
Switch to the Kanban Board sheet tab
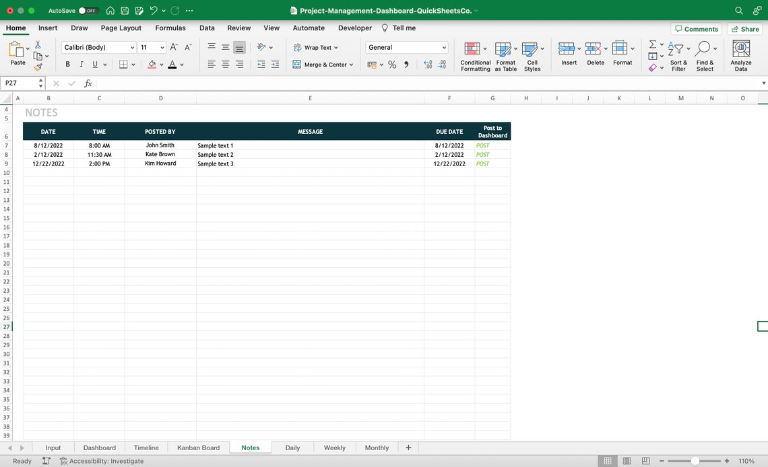[198, 447]
